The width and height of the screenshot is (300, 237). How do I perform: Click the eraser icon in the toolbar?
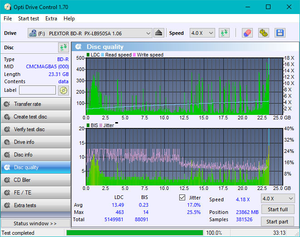point(247,33)
